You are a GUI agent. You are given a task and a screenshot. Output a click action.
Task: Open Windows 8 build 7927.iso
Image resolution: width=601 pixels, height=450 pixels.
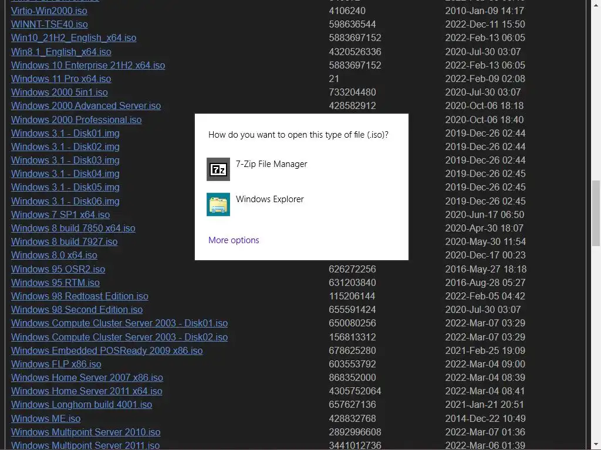(64, 241)
